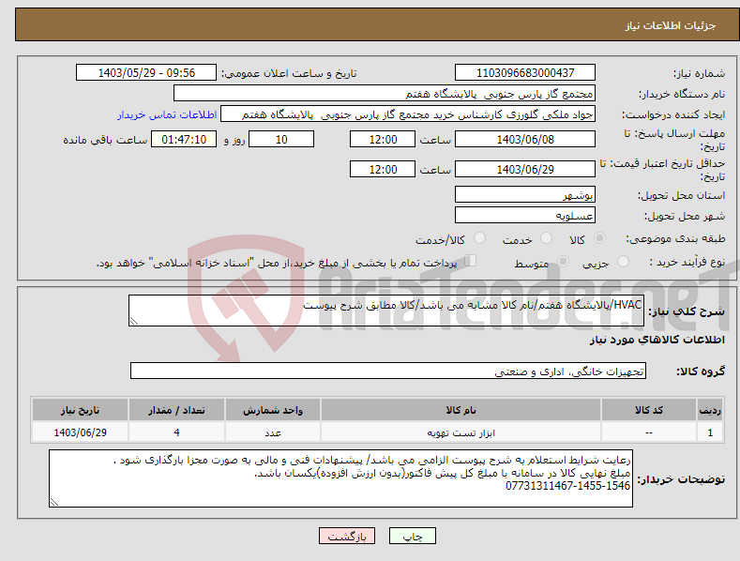Click the ردیف column header
The image size is (740, 561).
pyautogui.click(x=710, y=410)
